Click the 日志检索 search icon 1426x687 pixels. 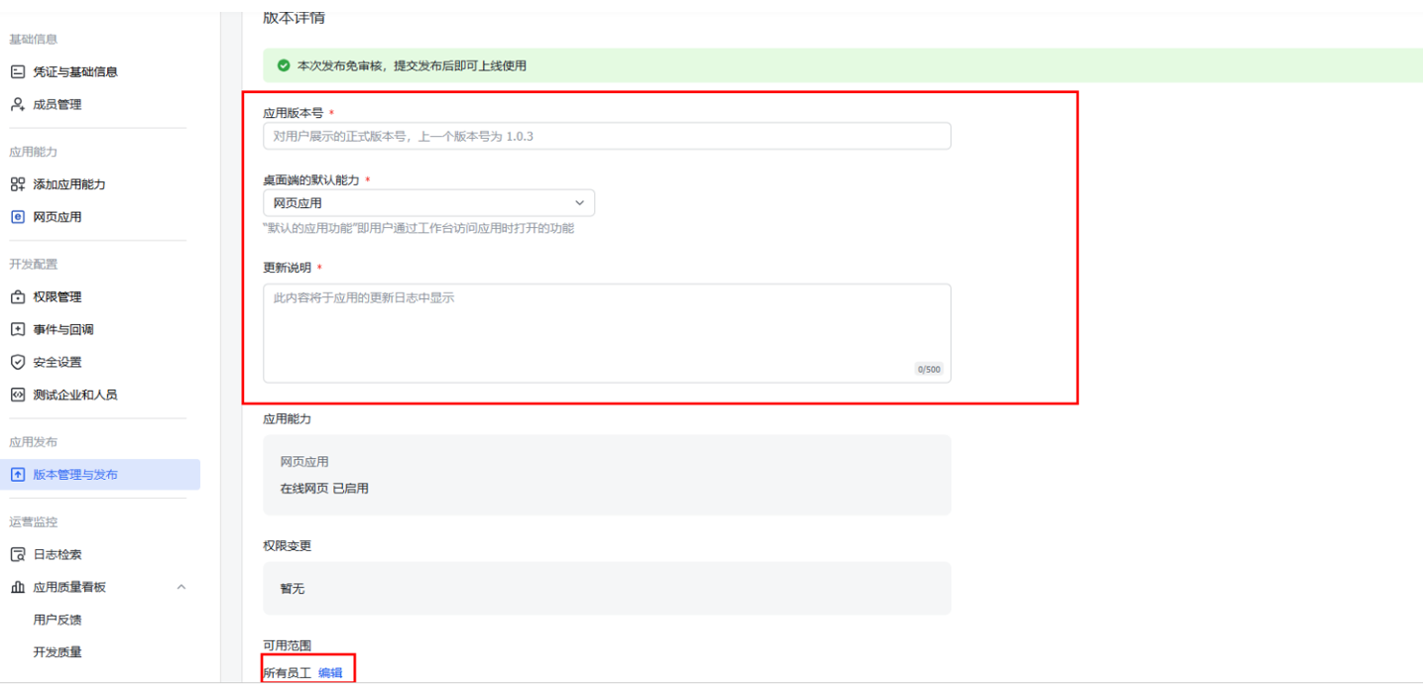(17, 555)
